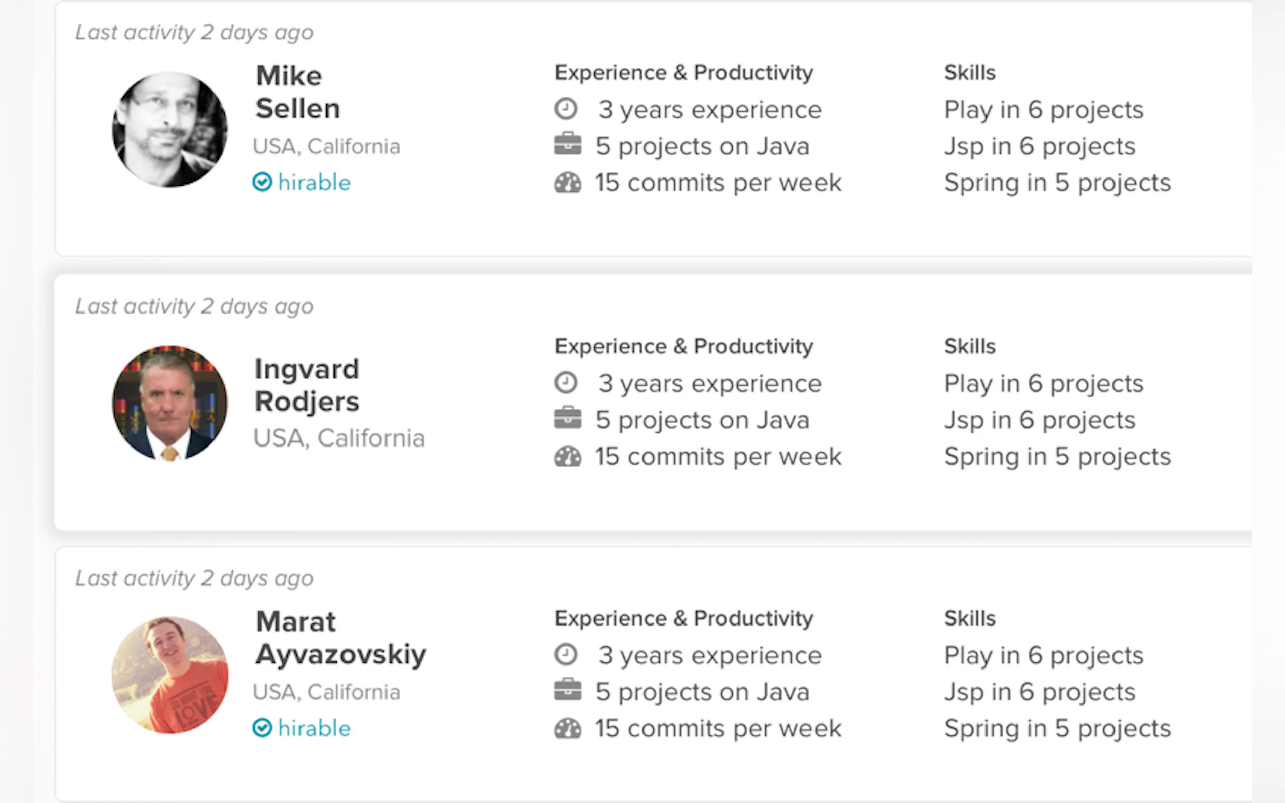
Task: Select "Spring in 5 projects" for Ingvard Rodjers
Action: pyautogui.click(x=1056, y=457)
